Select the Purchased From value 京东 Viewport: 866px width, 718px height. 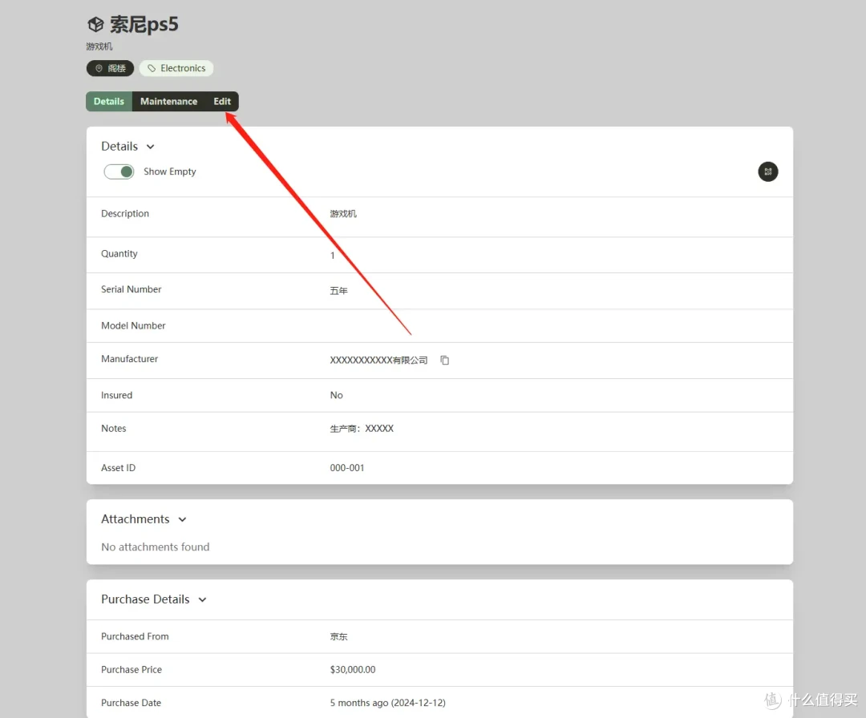[x=338, y=636]
